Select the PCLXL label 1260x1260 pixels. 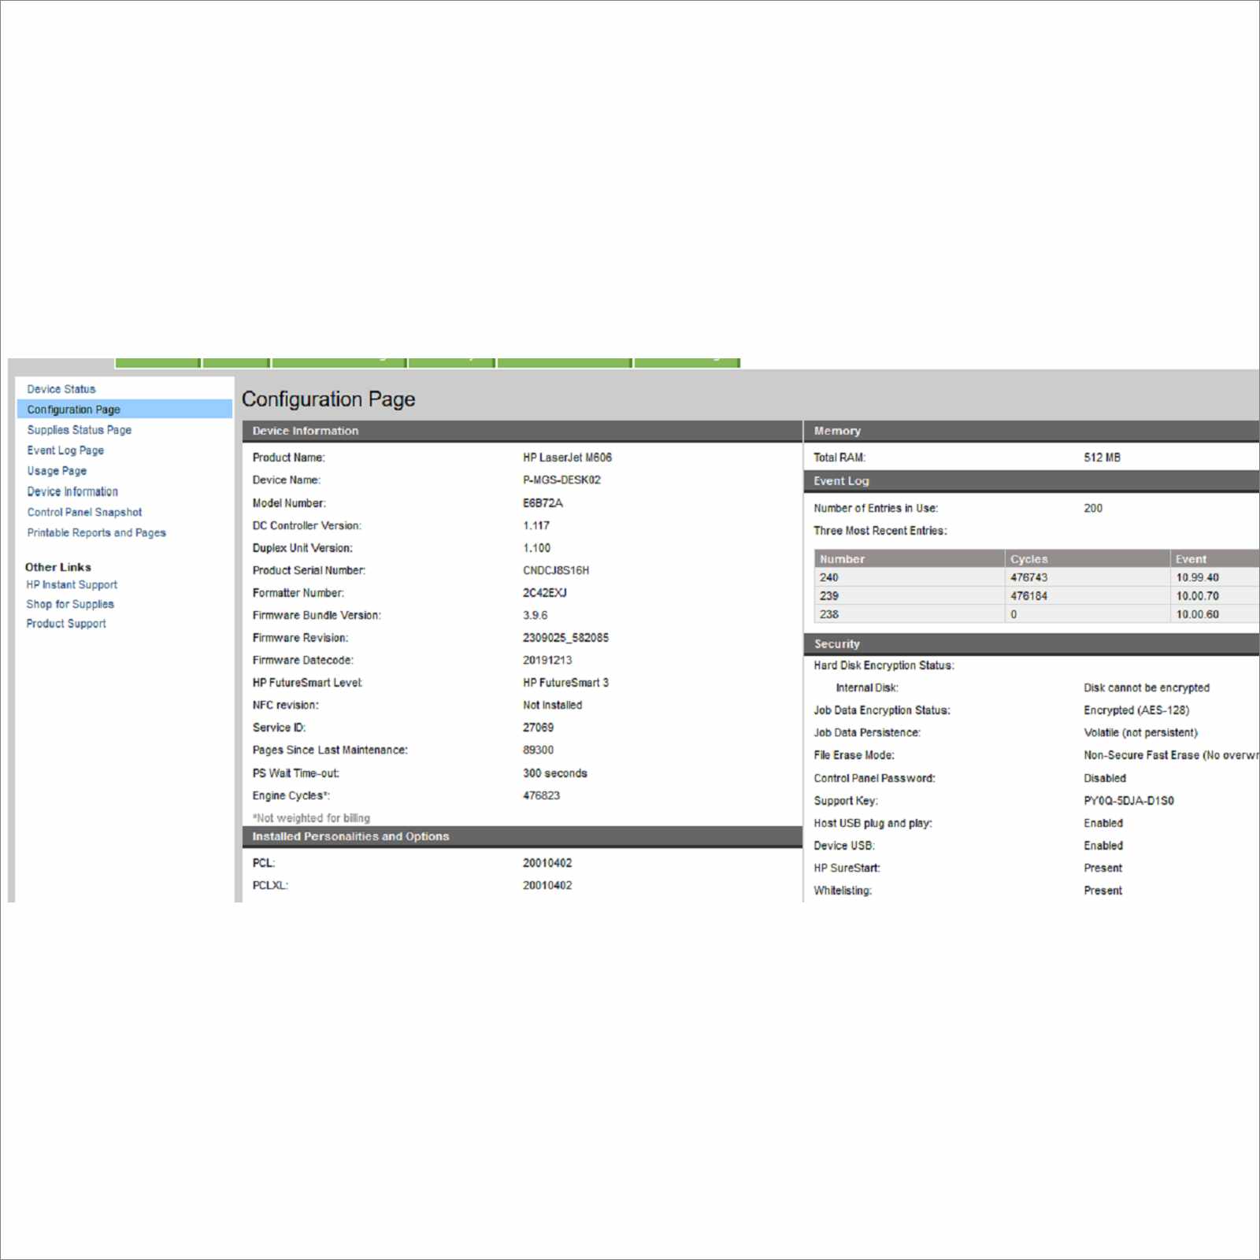pos(270,885)
